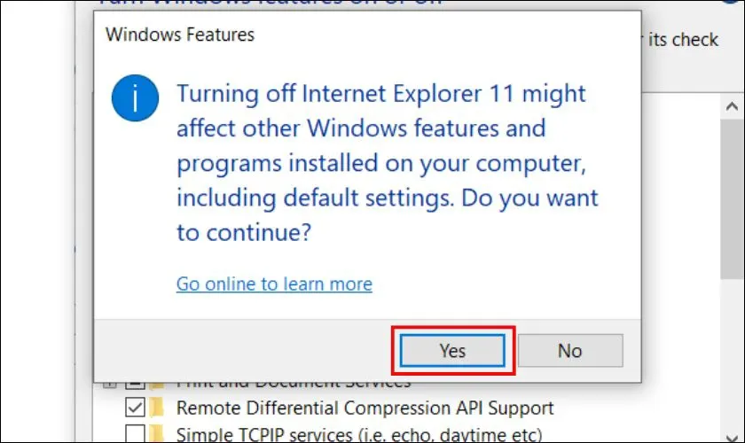Viewport: 745px width, 443px height.
Task: Expand the Print and Document Services node
Action: [110, 385]
